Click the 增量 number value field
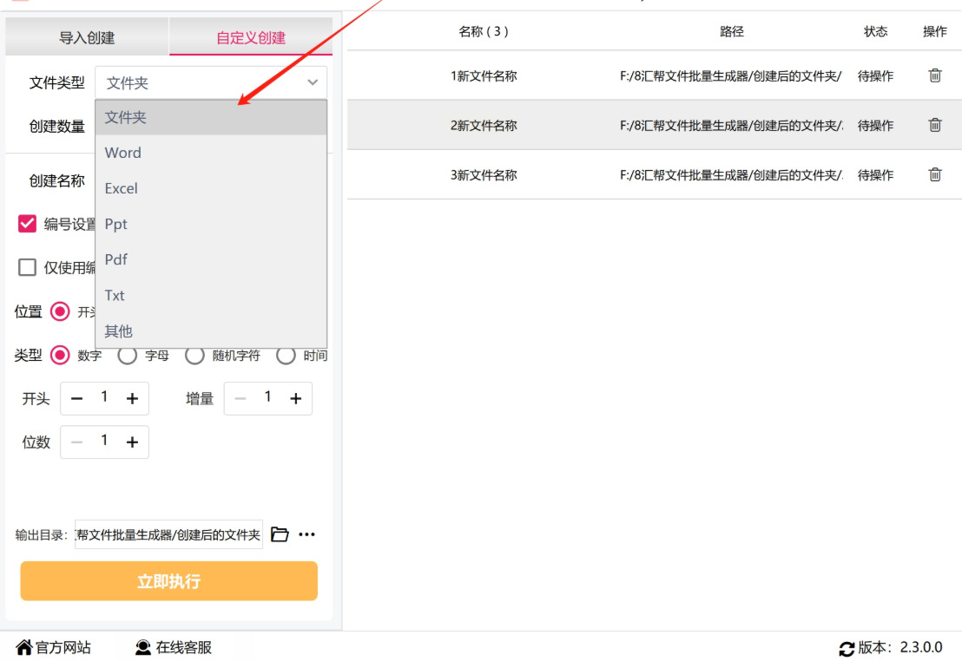 [267, 397]
